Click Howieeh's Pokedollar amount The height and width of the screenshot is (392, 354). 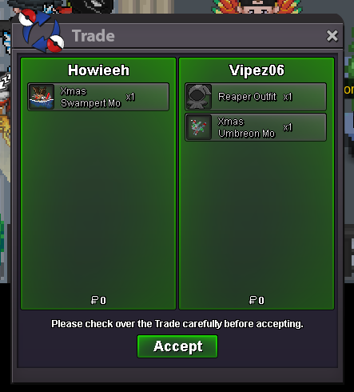(x=98, y=300)
